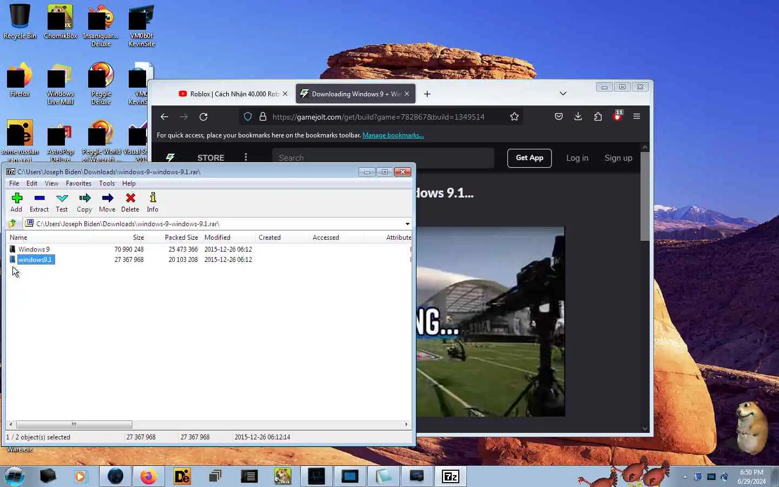Open the Help menu in 7-Zip
The height and width of the screenshot is (487, 779).
point(129,183)
